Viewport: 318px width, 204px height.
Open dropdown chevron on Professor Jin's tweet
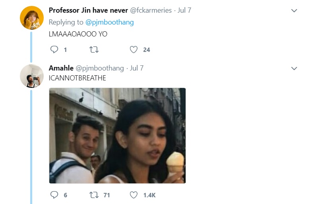click(294, 11)
